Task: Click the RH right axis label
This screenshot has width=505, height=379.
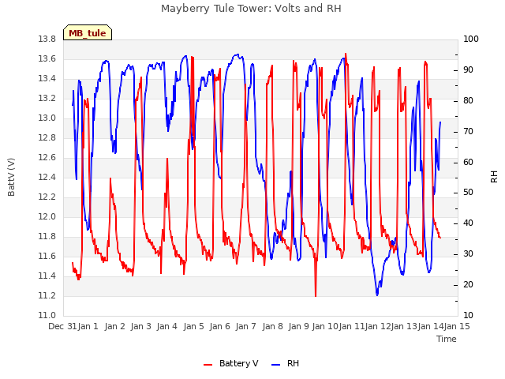Action: coord(494,177)
